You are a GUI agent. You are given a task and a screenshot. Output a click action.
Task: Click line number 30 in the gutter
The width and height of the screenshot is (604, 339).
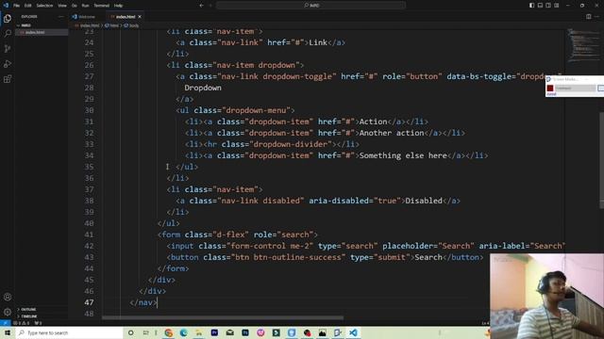(x=89, y=110)
